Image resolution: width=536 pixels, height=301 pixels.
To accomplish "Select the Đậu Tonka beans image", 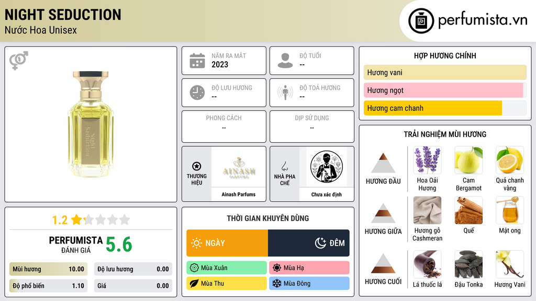I will pyautogui.click(x=468, y=264).
